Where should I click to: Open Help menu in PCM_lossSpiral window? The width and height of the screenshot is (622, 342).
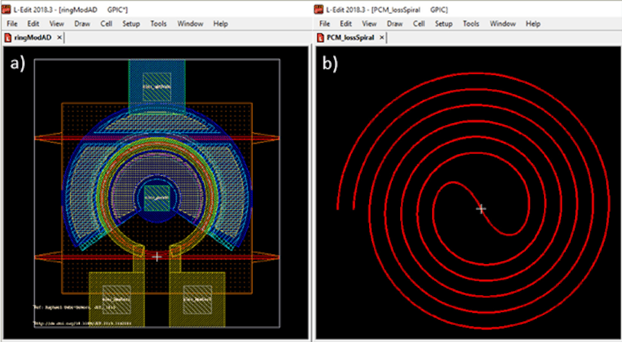coord(533,23)
